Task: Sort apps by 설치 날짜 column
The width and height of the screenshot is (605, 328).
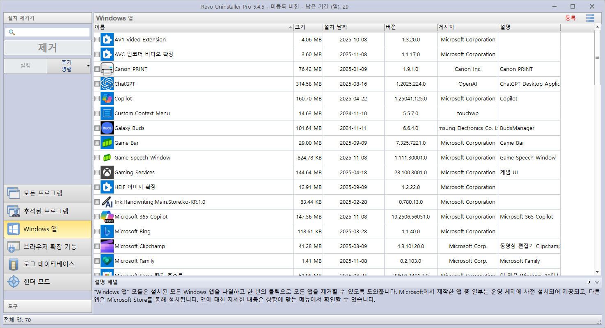Action: 353,27
